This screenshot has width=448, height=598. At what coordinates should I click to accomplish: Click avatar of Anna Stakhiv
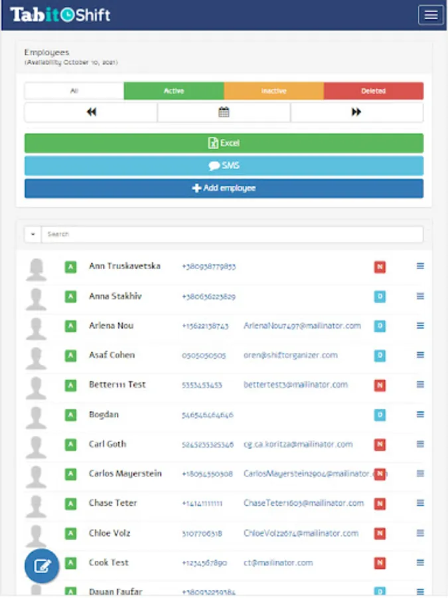37,299
